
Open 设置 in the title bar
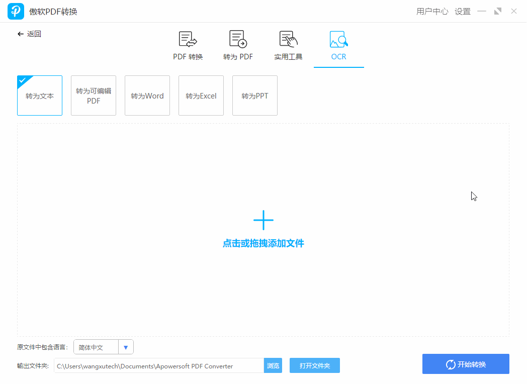tap(463, 12)
